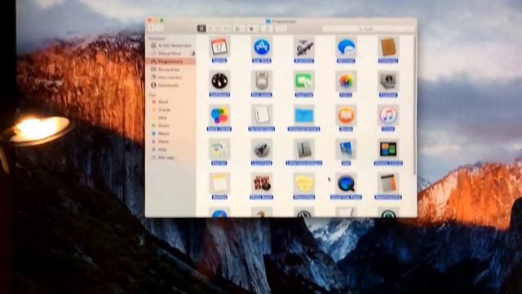The height and width of the screenshot is (294, 522).
Task: Focus the Zoek search field
Action: [x=368, y=29]
